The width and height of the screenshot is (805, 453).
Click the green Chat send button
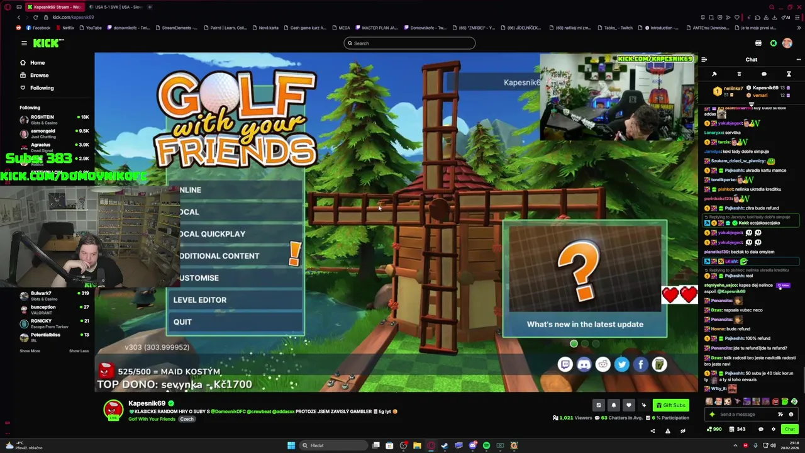coord(790,429)
